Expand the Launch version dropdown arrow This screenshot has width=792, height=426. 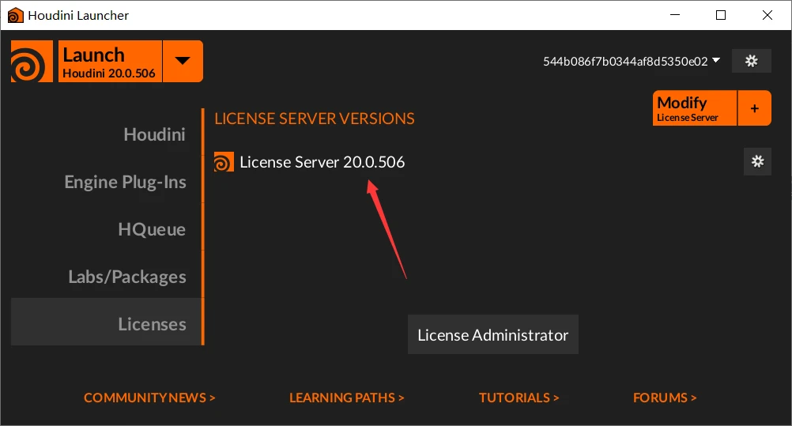coord(183,61)
